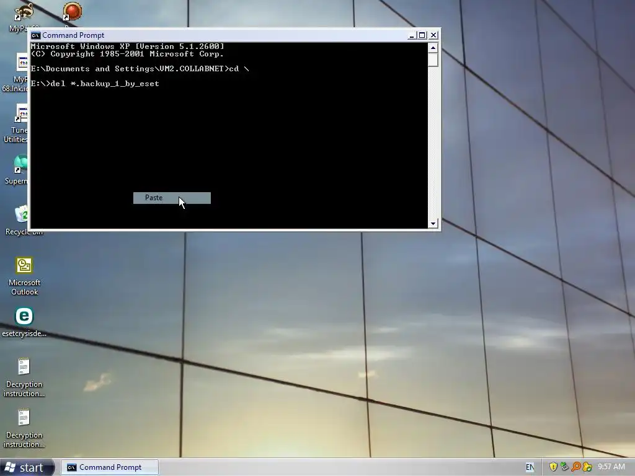Click the Command Prompt taskbar button
Viewport: 635px width, 476px height.
109,467
